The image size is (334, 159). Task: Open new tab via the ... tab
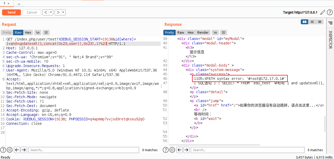(19, 4)
